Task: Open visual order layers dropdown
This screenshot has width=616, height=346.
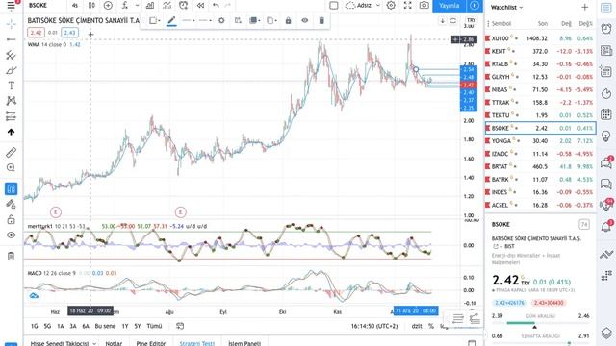Action: point(254,20)
